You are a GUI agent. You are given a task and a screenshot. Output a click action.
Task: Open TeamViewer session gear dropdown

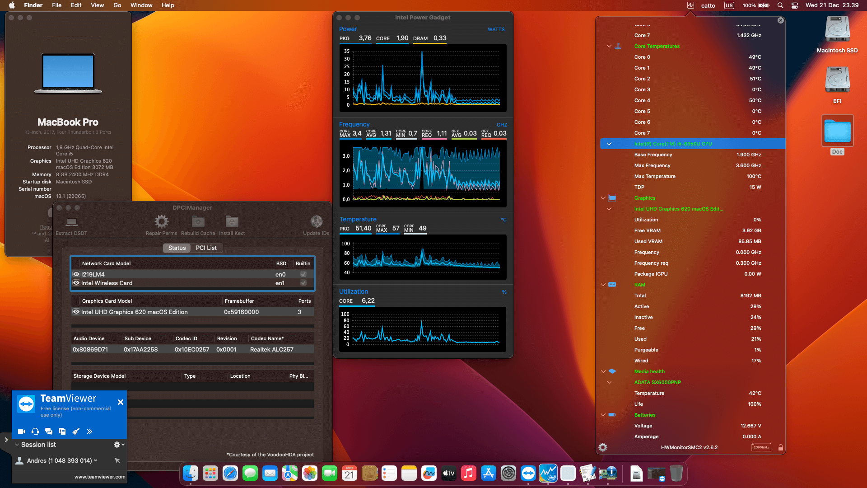[x=119, y=445]
